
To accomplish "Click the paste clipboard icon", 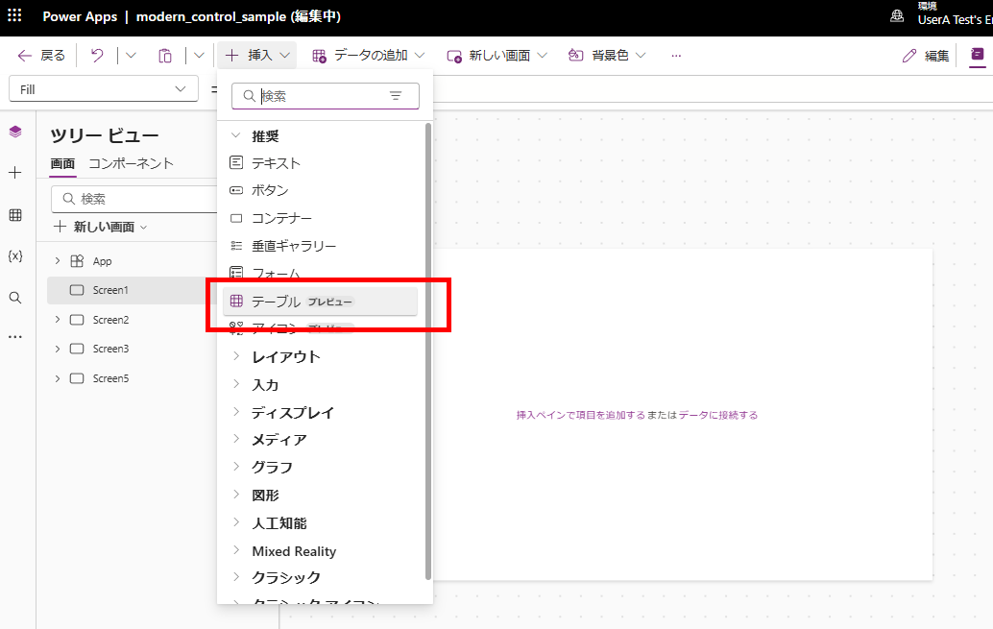I will 165,56.
